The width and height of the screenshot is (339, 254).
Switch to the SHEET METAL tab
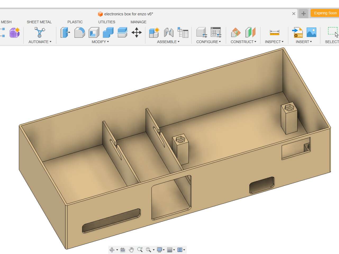(39, 22)
